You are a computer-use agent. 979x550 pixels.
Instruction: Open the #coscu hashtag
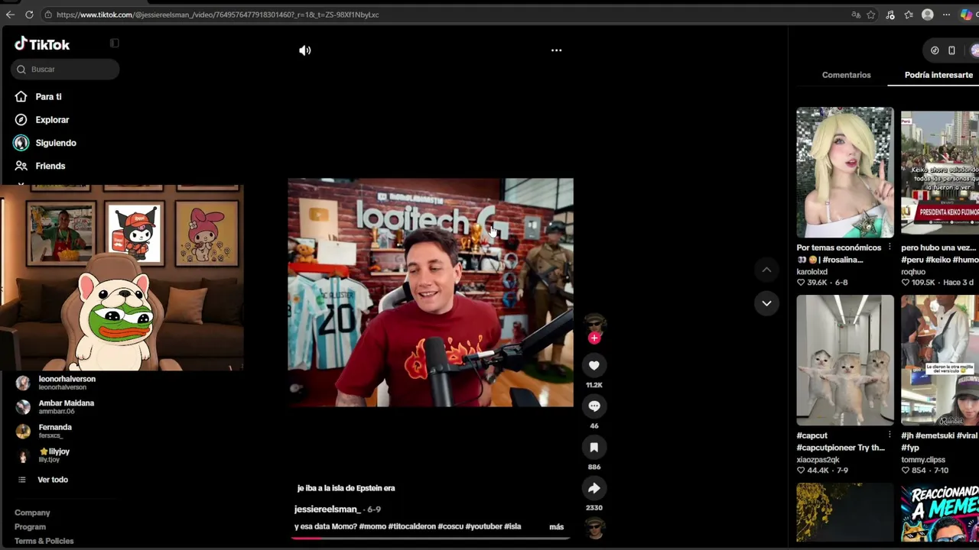click(x=450, y=526)
